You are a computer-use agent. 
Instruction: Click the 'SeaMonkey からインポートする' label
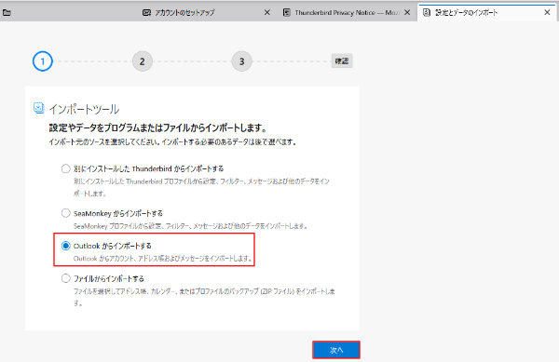tap(118, 213)
